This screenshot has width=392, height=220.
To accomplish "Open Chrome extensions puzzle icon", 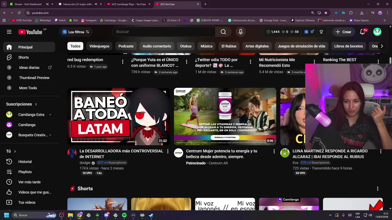I will coord(351,13).
